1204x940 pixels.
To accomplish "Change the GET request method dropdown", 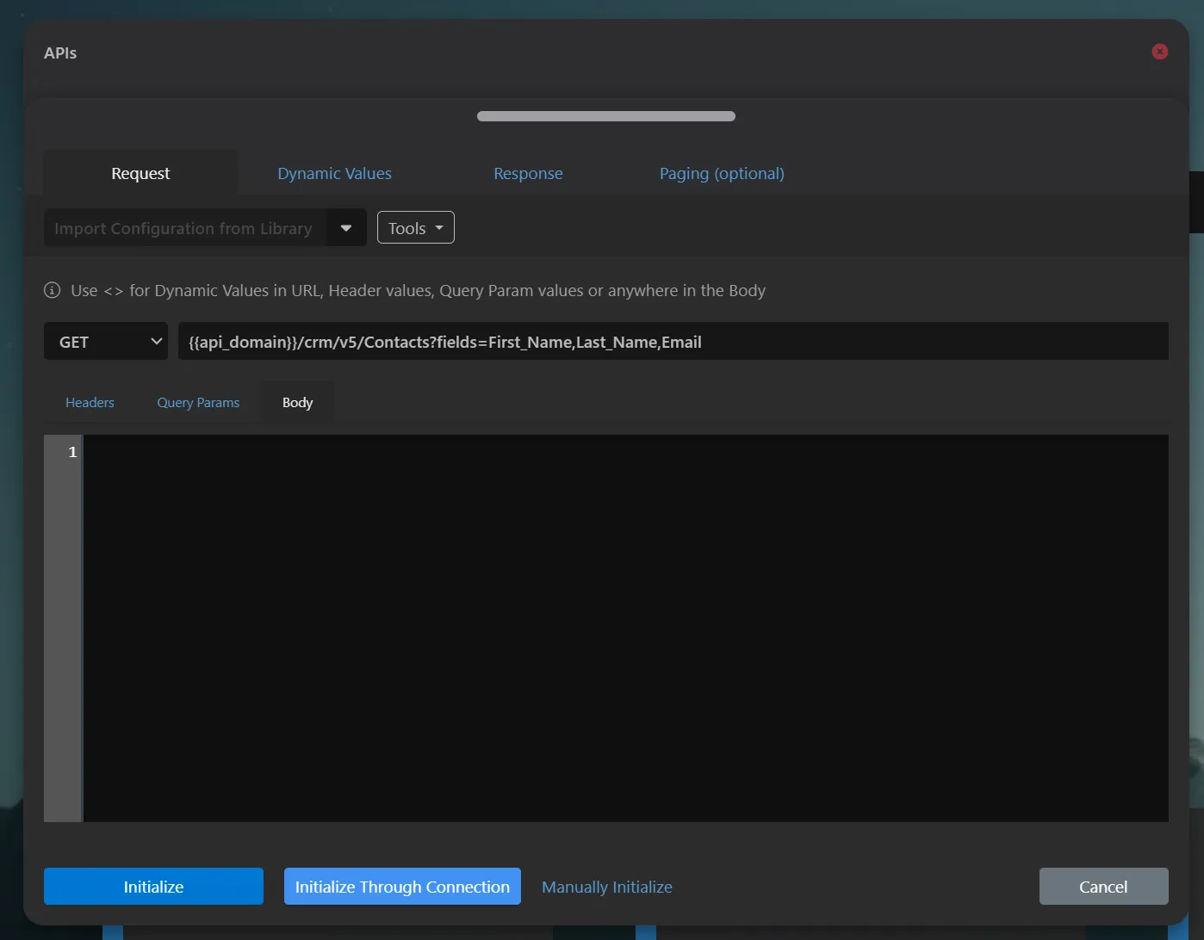I will [x=106, y=342].
